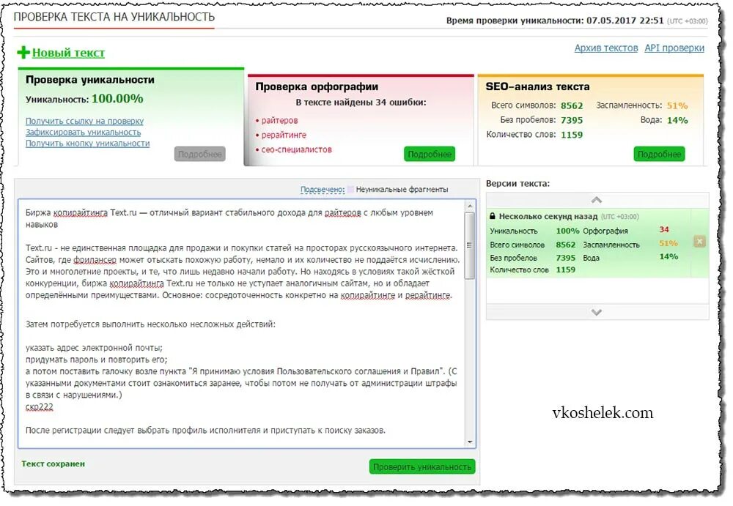Click Подробнее button in SEO analysis panel
The width and height of the screenshot is (733, 506).
pos(659,155)
